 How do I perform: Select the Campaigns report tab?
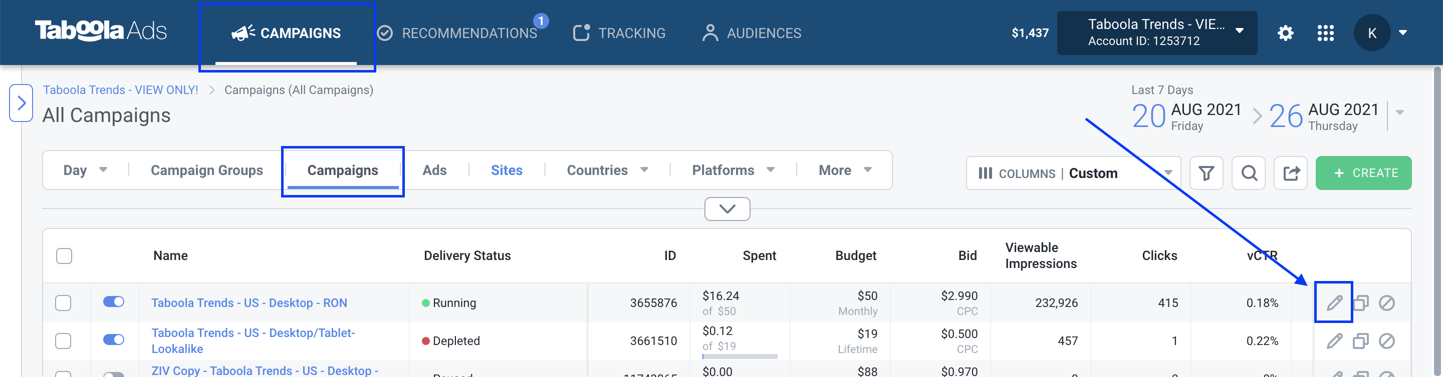[343, 170]
